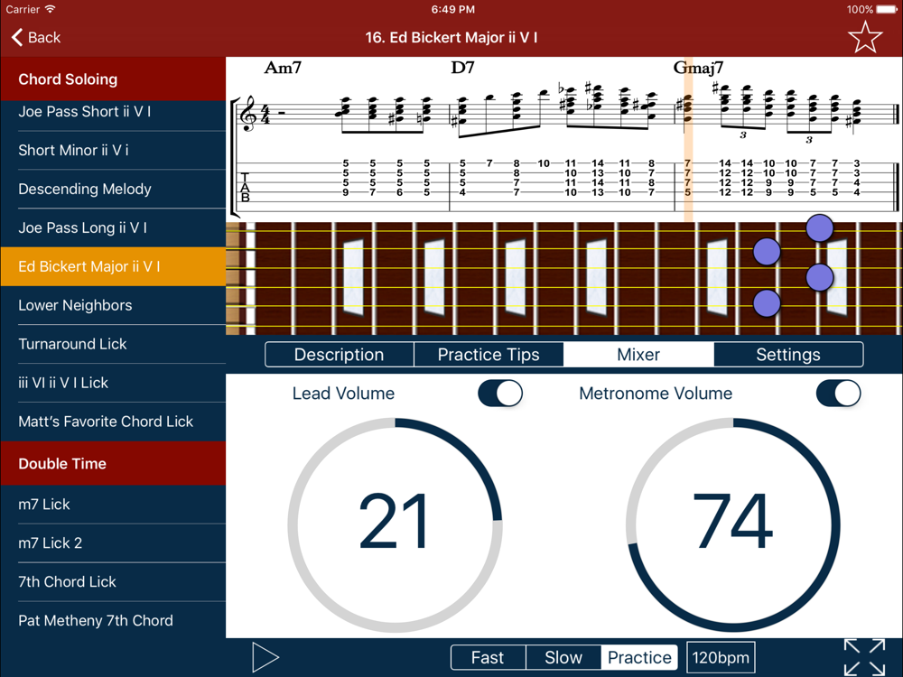Open the iii VI ii V I Lick
Screen dimensions: 903x677
pos(113,383)
